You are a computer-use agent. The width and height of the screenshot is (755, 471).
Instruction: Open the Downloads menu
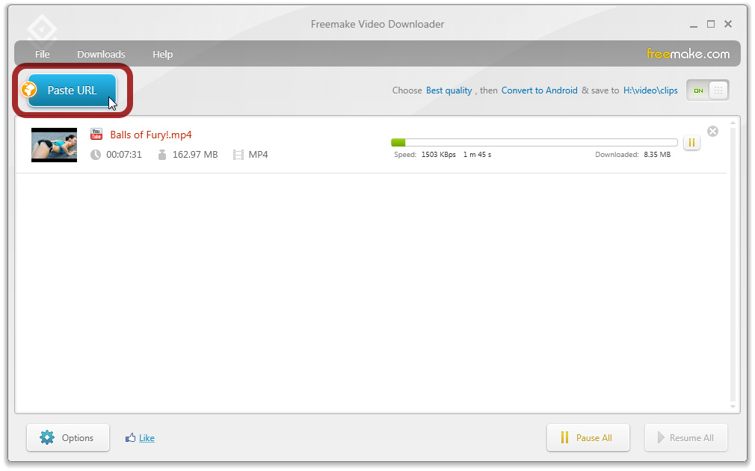pyautogui.click(x=101, y=54)
